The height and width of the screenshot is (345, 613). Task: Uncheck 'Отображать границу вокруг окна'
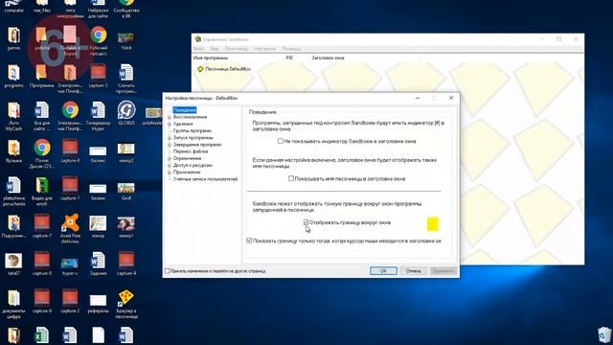306,222
